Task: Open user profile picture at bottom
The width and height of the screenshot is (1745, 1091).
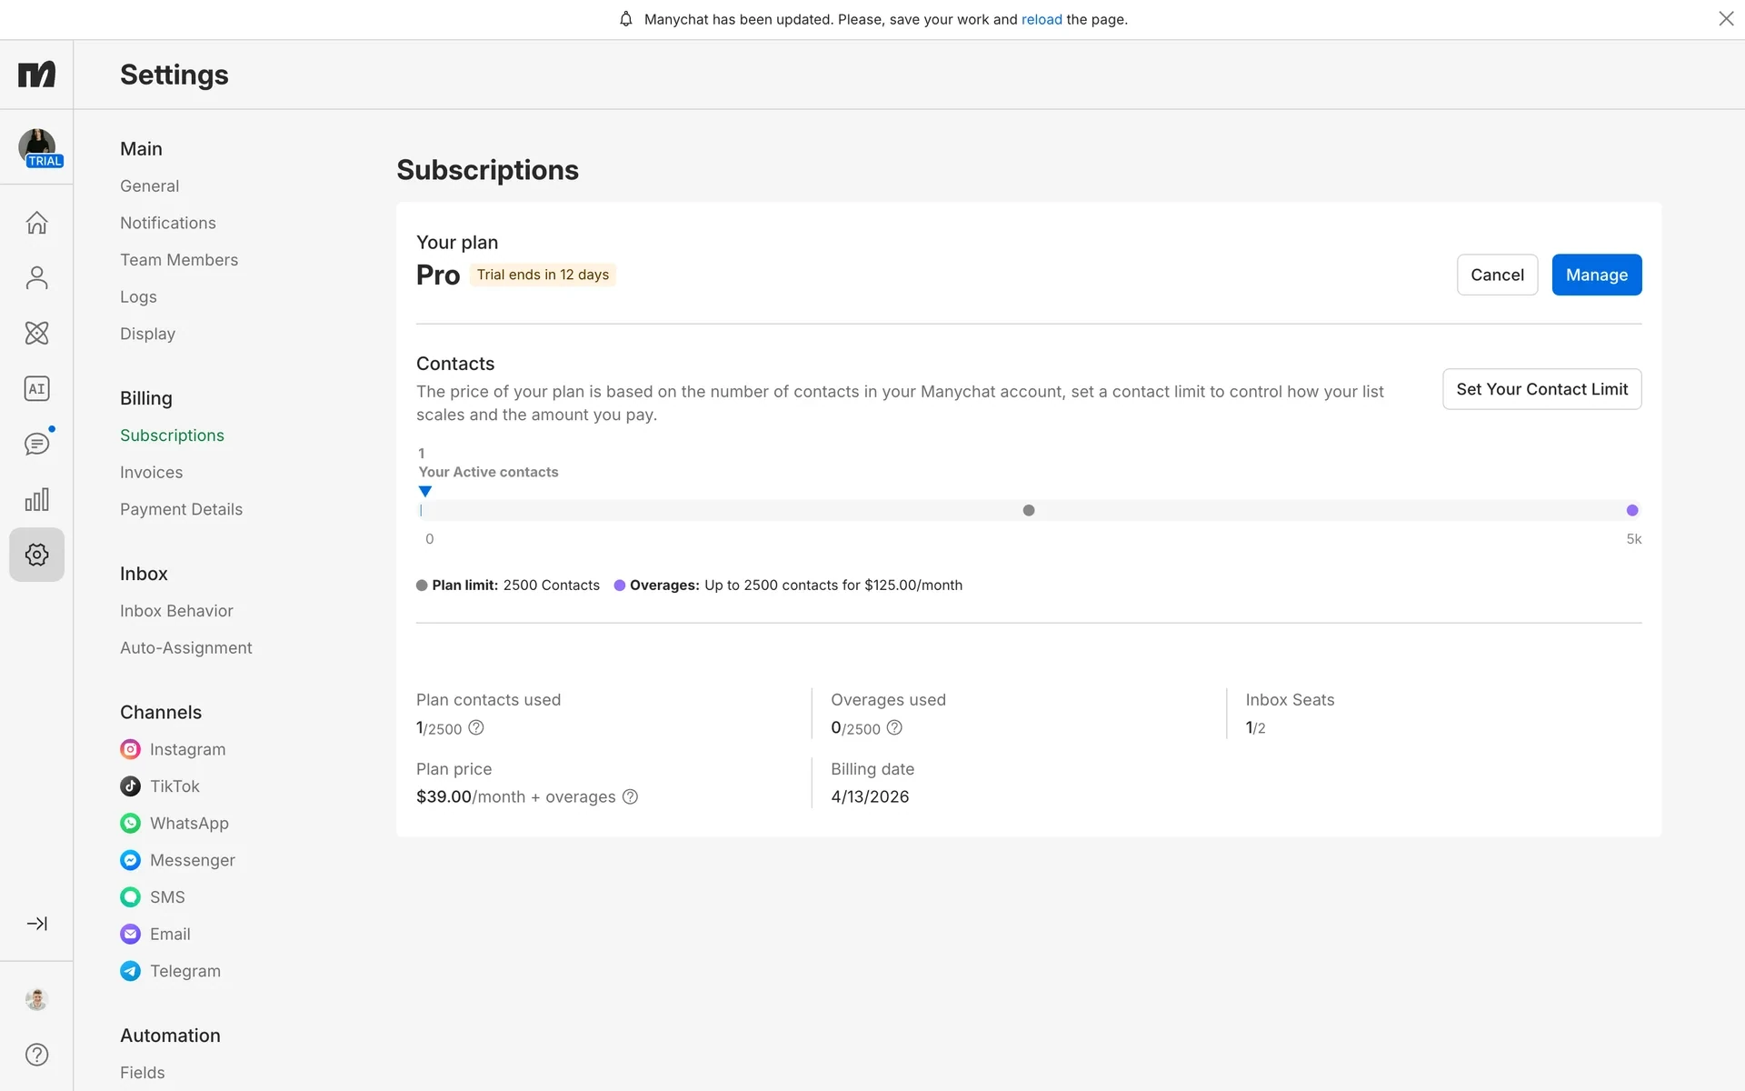Action: [36, 999]
